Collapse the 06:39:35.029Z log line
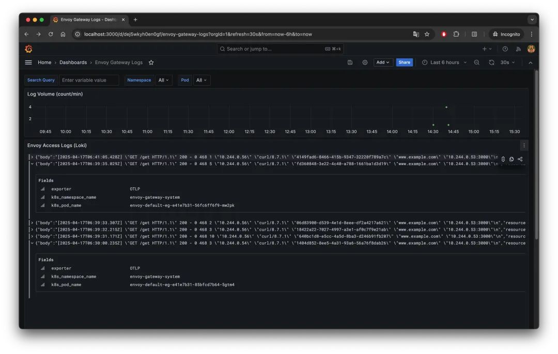This screenshot has width=558, height=354. [32, 164]
